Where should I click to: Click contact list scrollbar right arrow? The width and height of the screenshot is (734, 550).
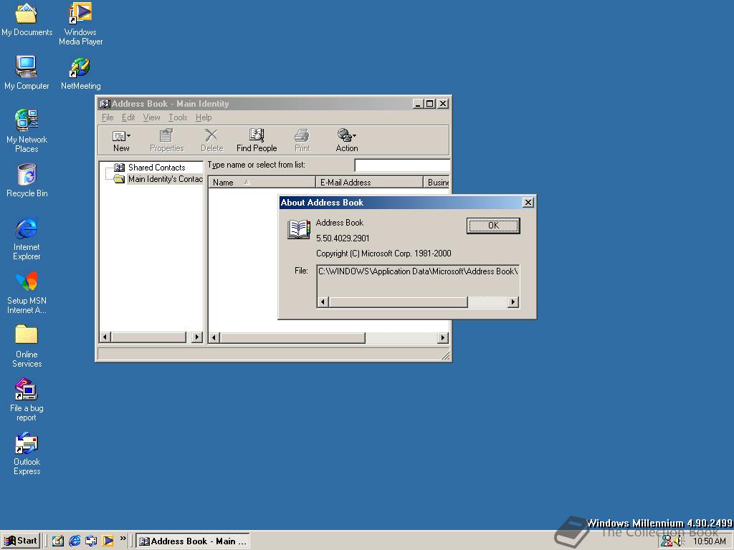coord(442,337)
